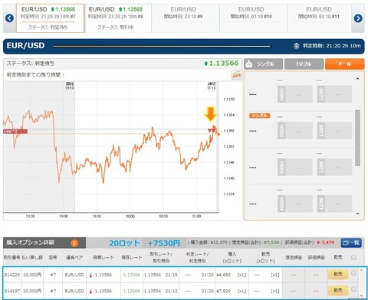Tick checkbox for trade 814229
368x300 pixels.
(353, 273)
